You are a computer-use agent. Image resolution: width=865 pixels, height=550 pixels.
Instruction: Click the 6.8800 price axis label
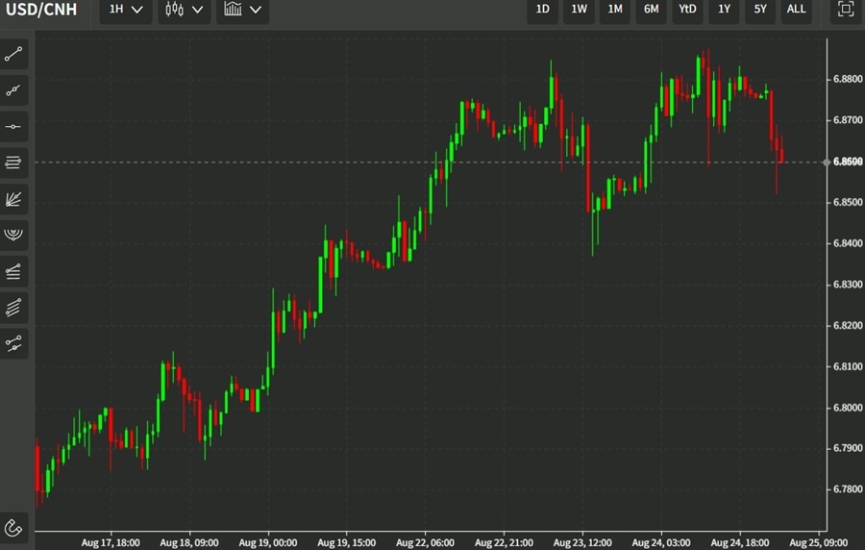tap(848, 80)
